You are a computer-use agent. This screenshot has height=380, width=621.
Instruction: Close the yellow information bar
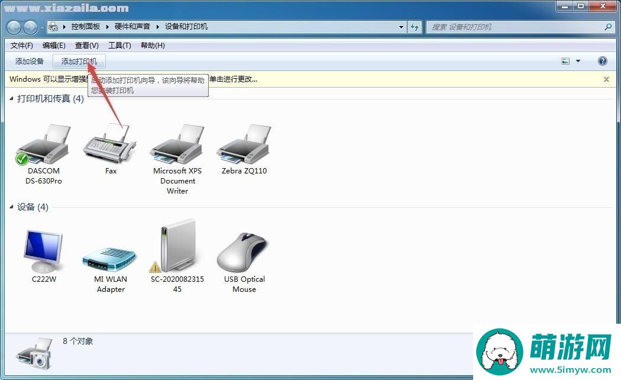pos(606,79)
